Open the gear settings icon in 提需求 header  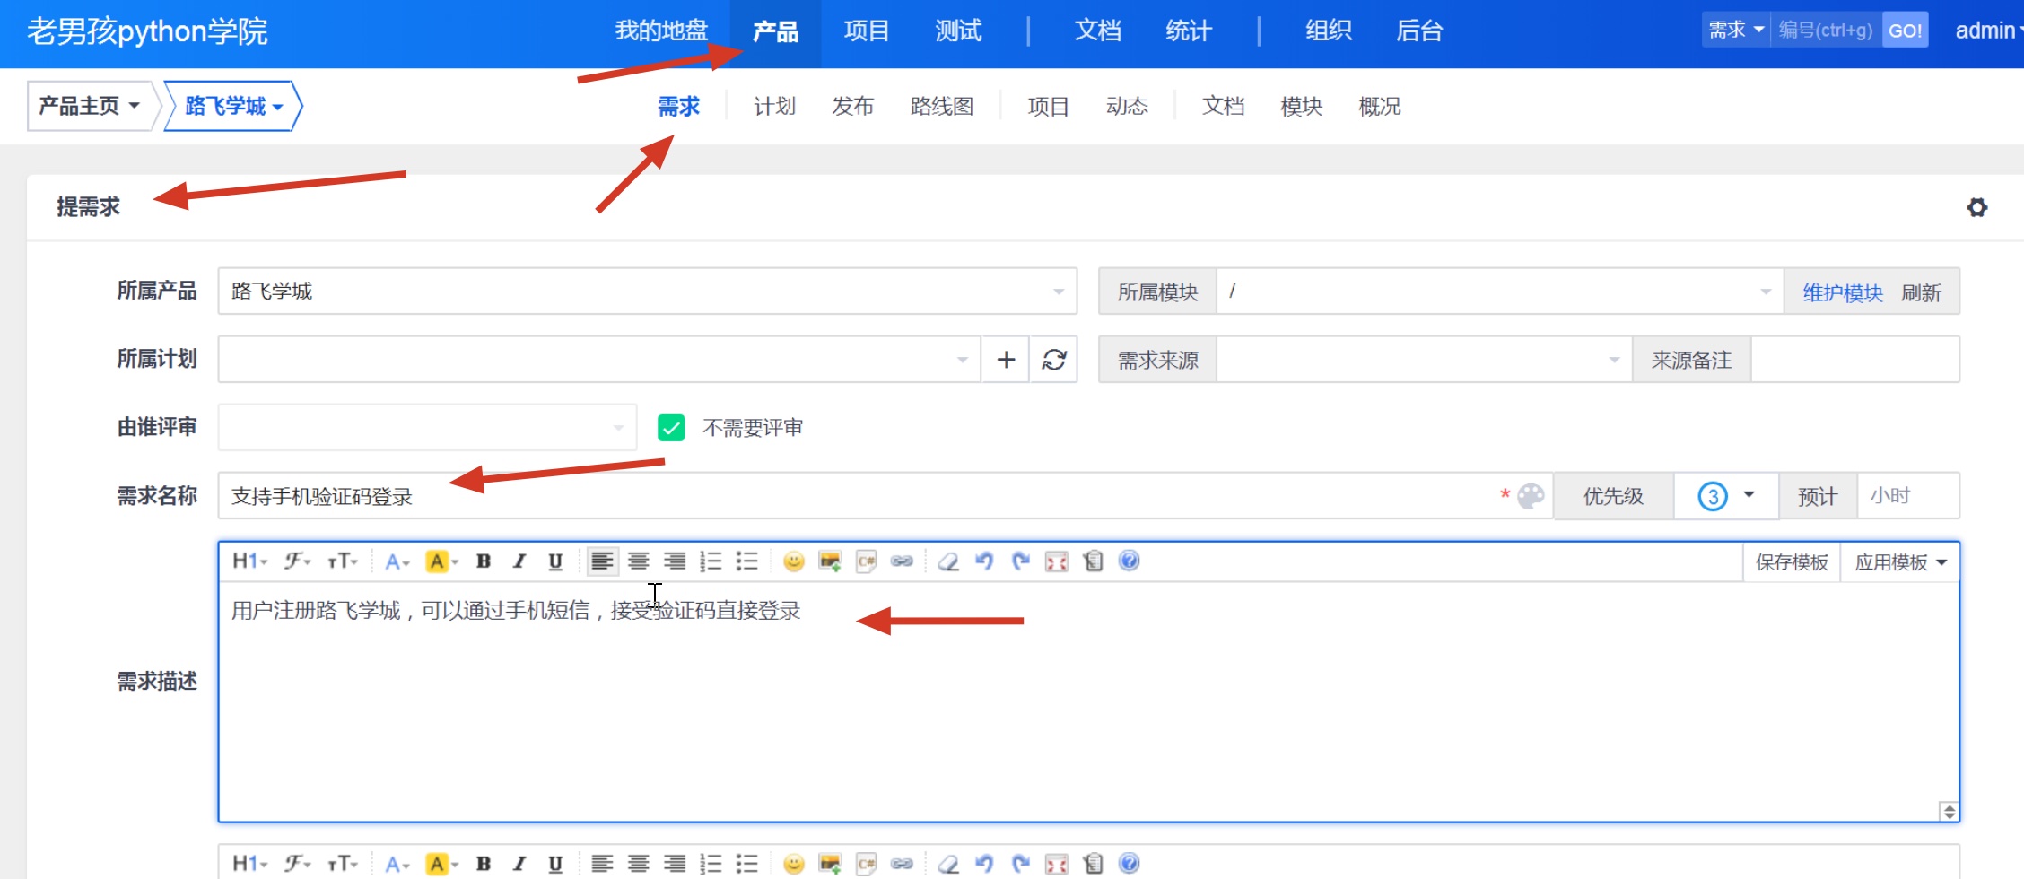[x=1977, y=207]
